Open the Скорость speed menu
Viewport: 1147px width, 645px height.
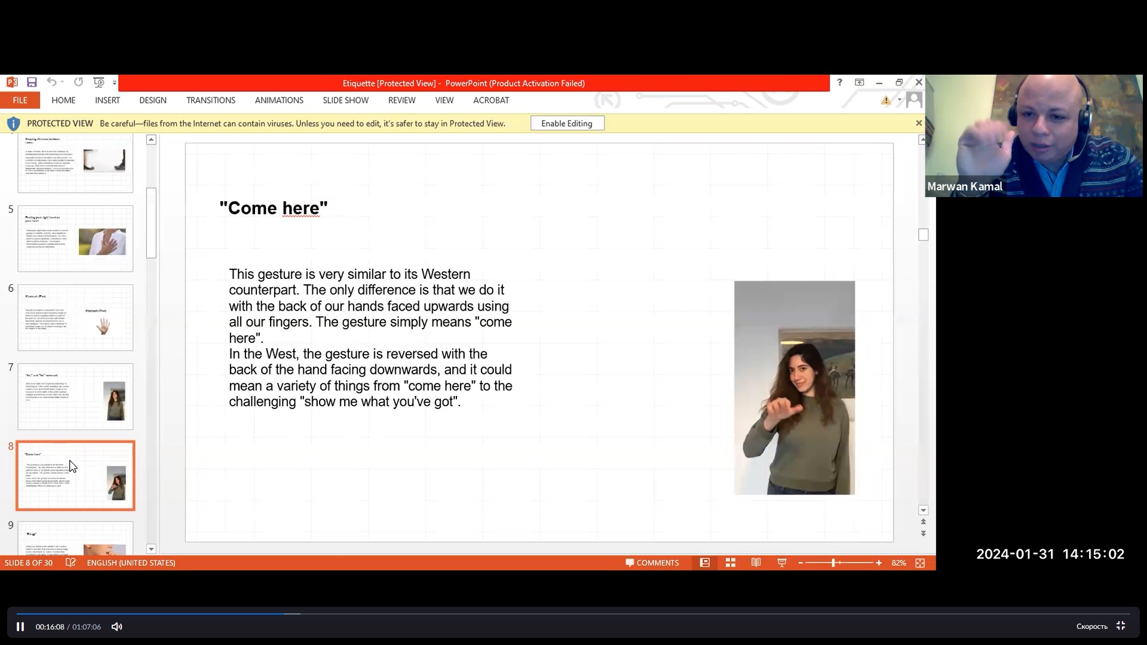(x=1091, y=626)
